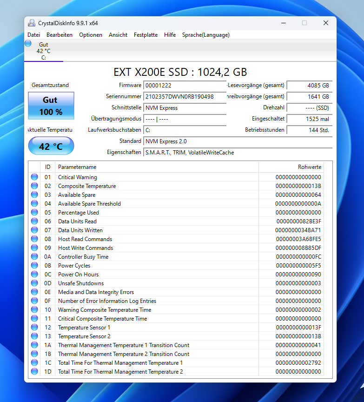Open the Bearbeiten menu

click(60, 35)
